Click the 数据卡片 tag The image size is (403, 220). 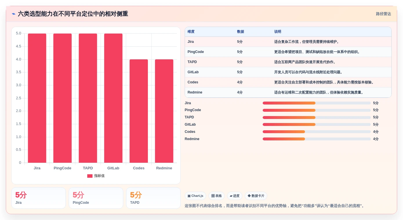pyautogui.click(x=256, y=196)
